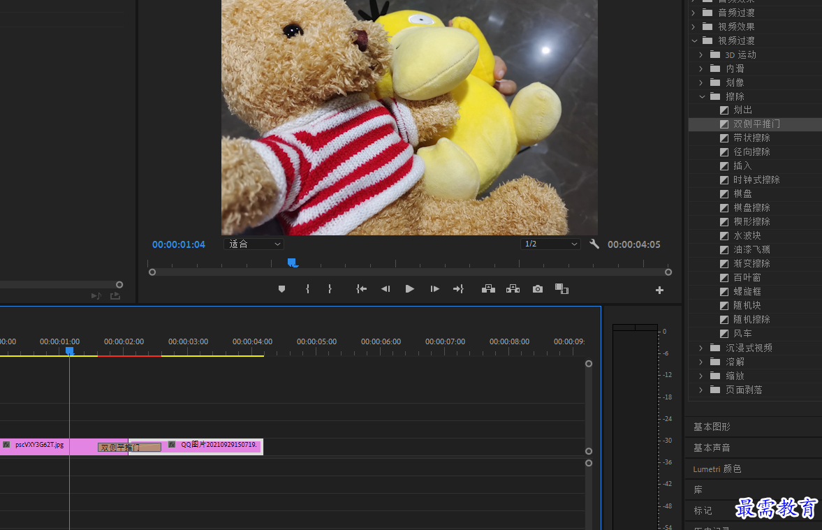Click the Mark Out button
This screenshot has width=822, height=530.
pyautogui.click(x=330, y=289)
